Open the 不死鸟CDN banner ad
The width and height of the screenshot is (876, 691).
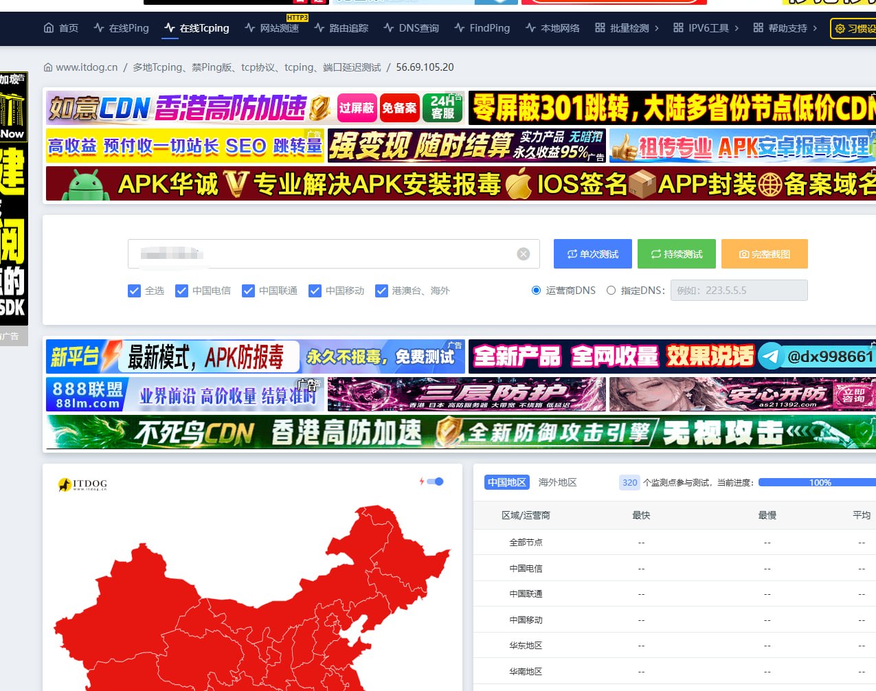[x=461, y=432]
